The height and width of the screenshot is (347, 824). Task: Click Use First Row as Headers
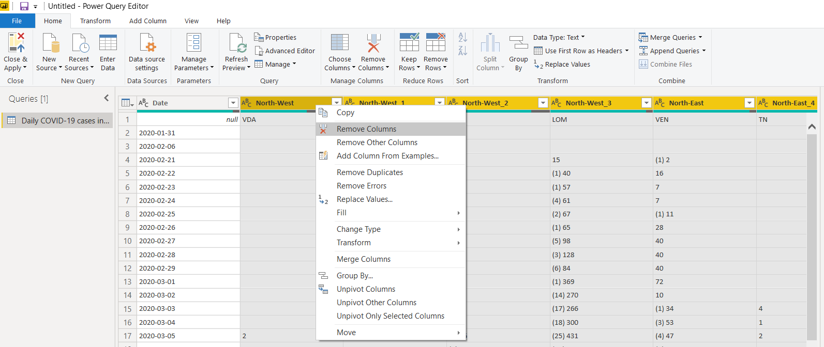point(583,51)
